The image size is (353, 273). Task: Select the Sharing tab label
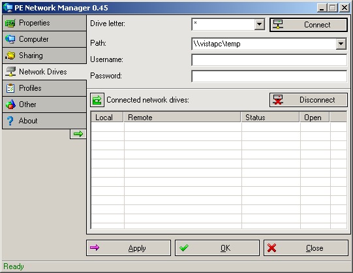(31, 56)
